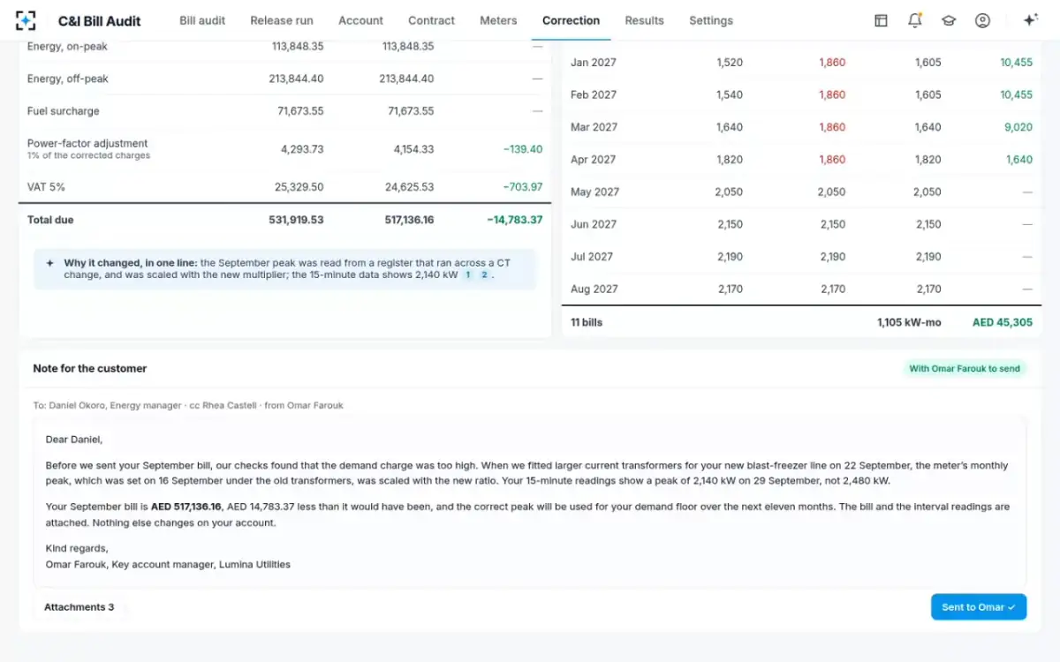The image size is (1060, 662).
Task: Click the fuel surcharge value 71,673.55 in the first column
Action: click(x=300, y=111)
